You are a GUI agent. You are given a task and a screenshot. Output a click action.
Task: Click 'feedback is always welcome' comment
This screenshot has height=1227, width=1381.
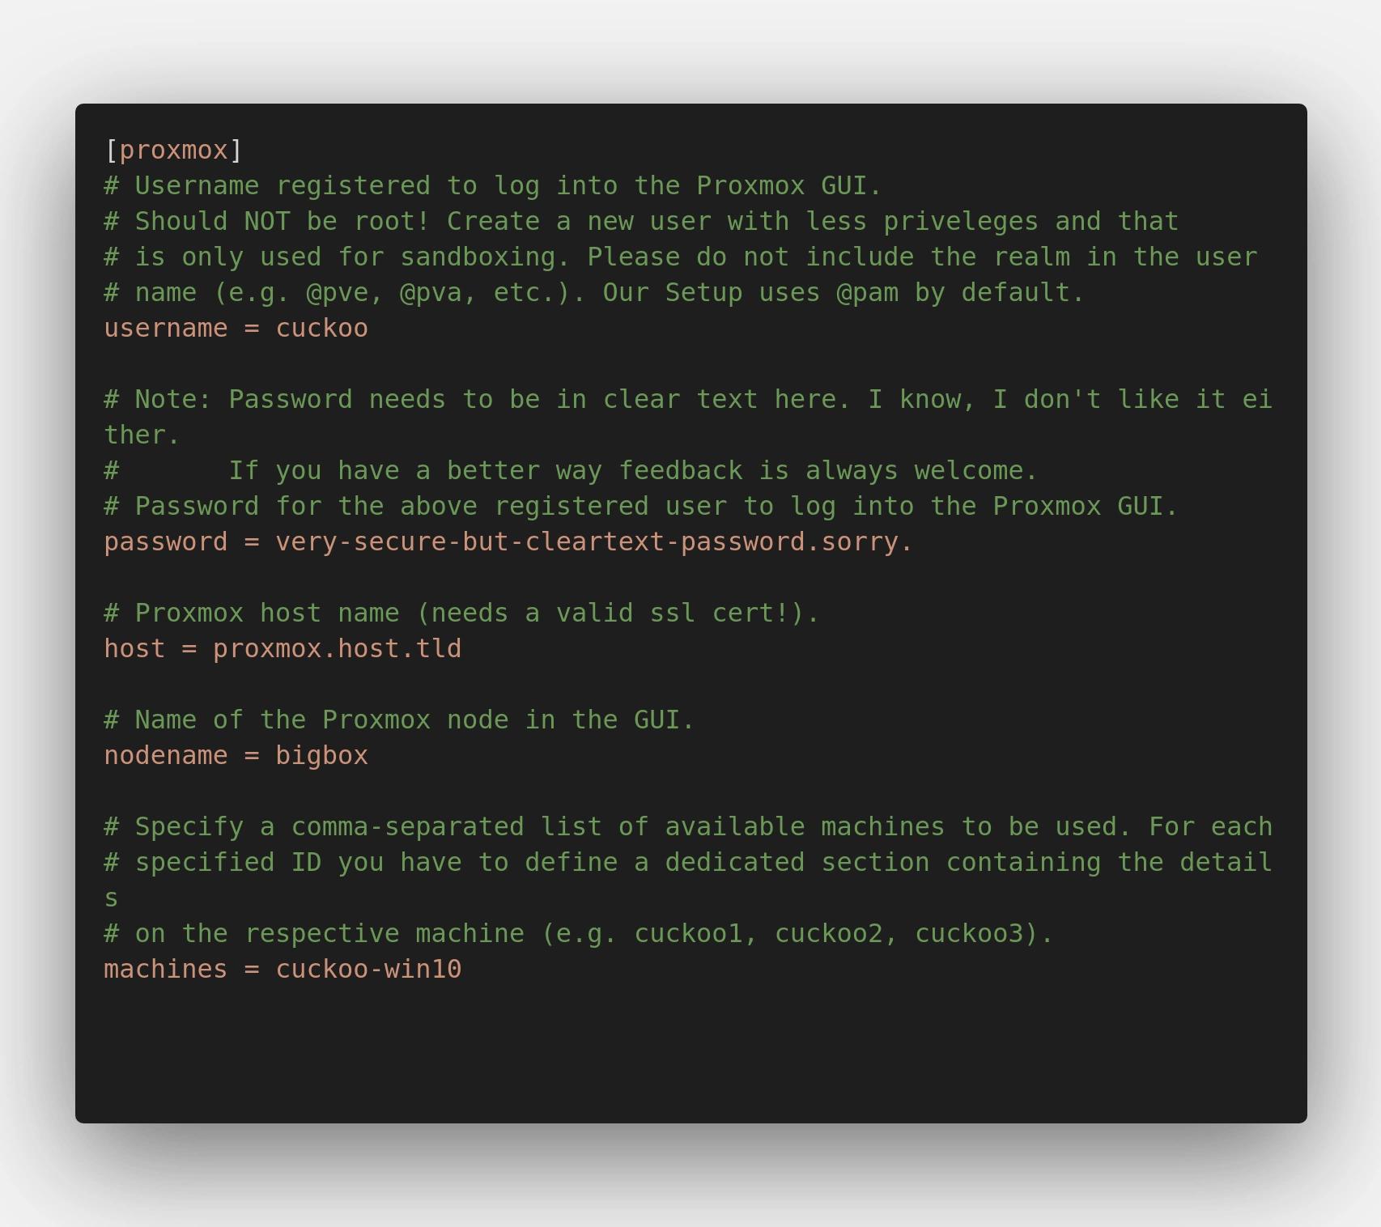827,471
